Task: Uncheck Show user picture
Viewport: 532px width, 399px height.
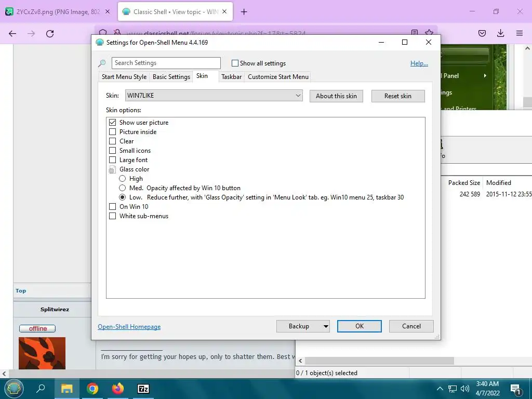Action: pos(112,123)
